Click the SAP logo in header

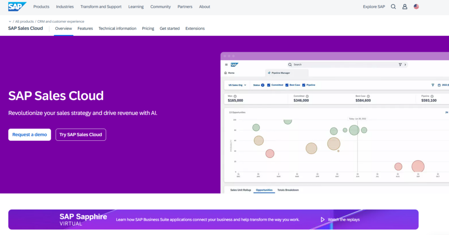[x=17, y=7]
